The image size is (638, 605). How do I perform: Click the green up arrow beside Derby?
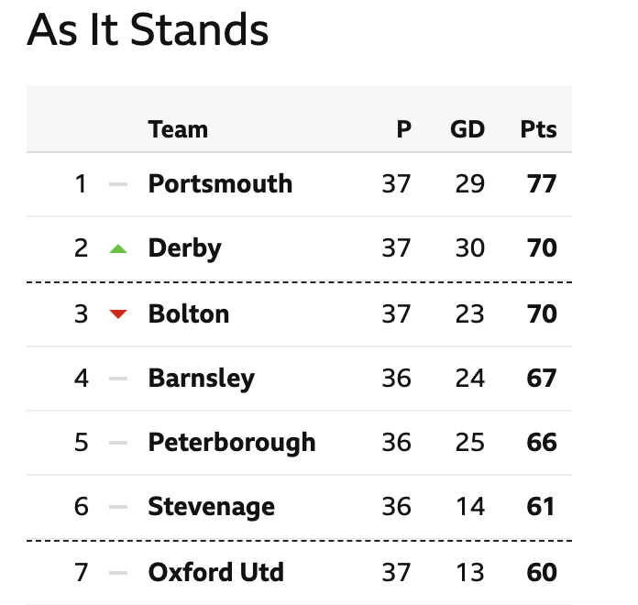point(118,248)
